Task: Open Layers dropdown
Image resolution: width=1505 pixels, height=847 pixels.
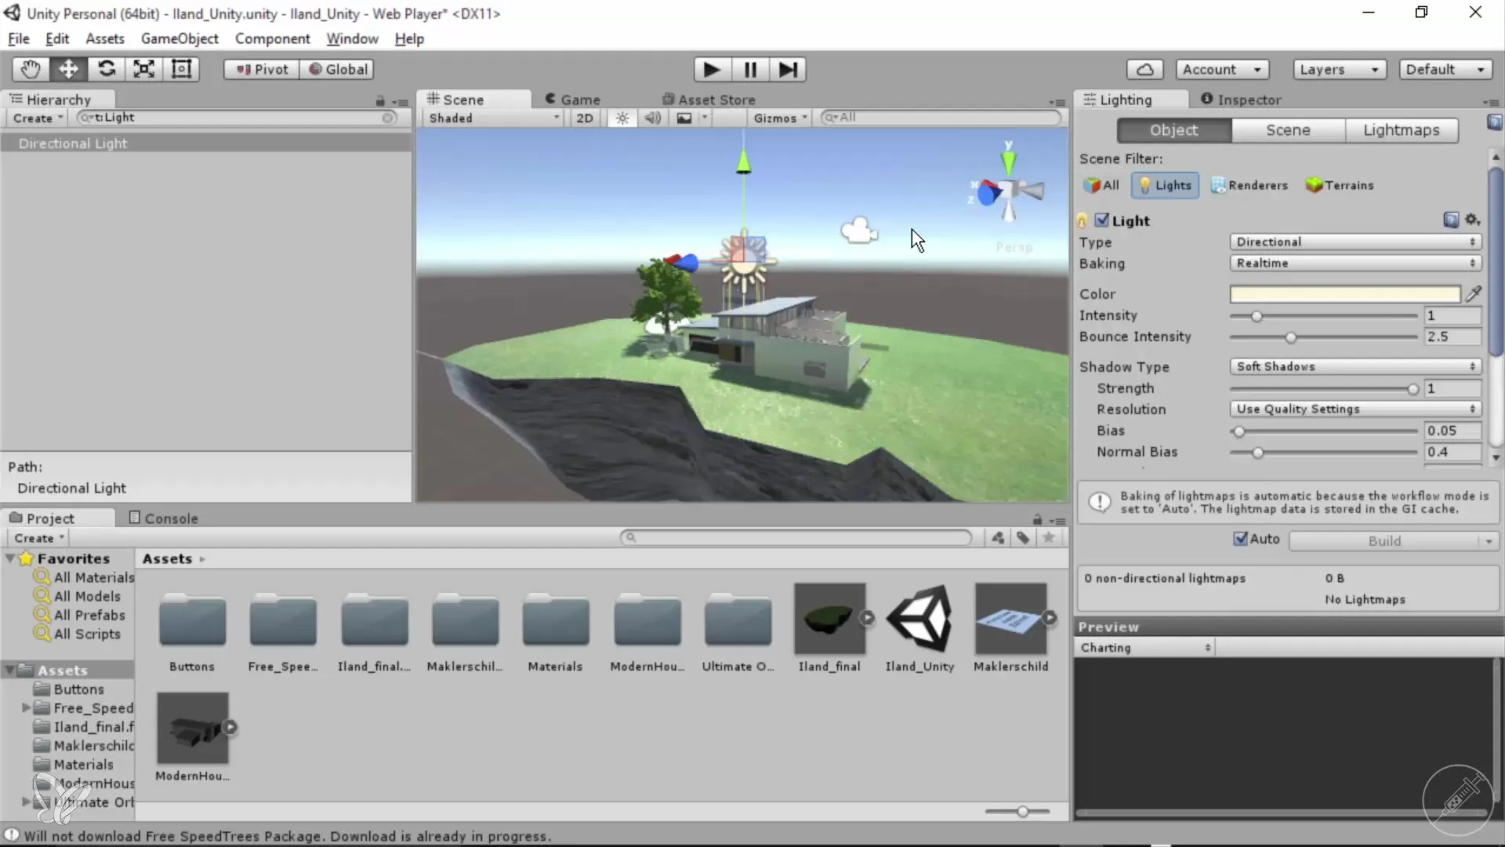Action: pos(1340,69)
